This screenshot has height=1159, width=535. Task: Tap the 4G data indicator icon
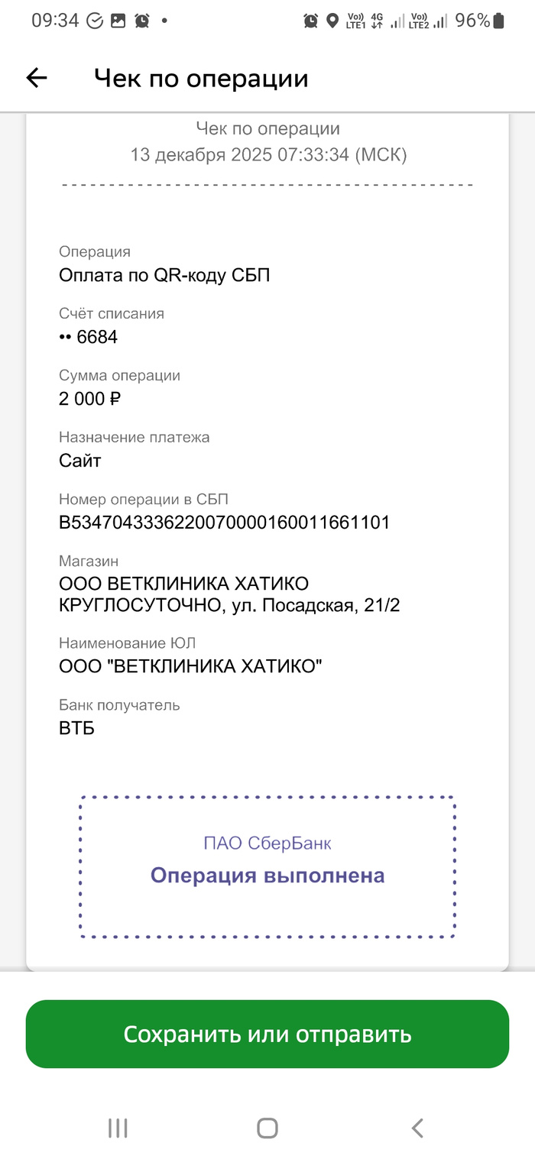(x=377, y=21)
